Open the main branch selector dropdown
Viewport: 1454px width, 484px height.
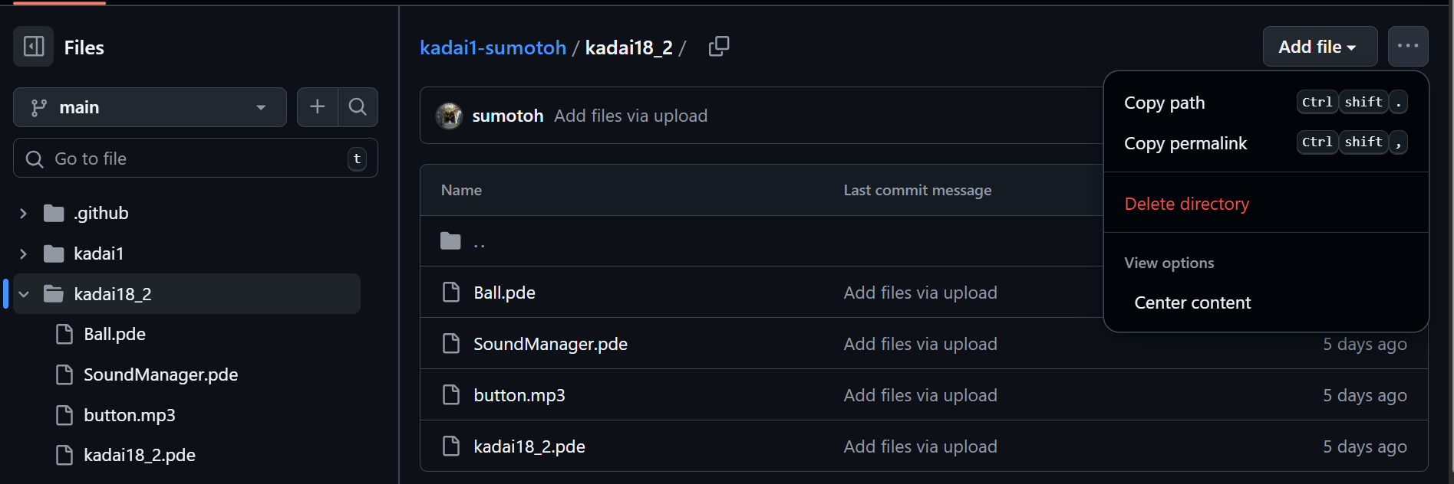[150, 107]
